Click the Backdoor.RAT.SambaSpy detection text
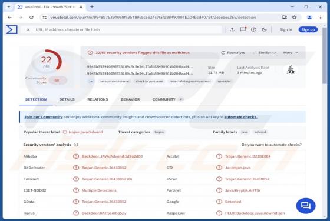Screen dimensions: 330x221 (104, 213)
